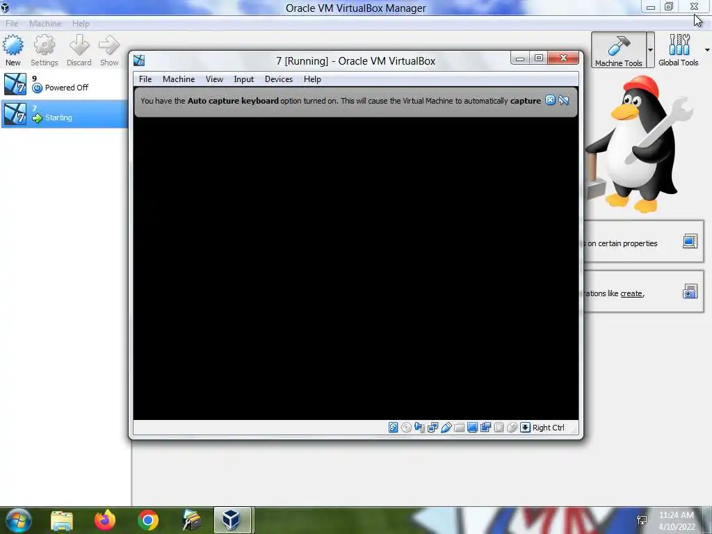Open the Input menu
This screenshot has height=534, width=712.
coord(244,79)
